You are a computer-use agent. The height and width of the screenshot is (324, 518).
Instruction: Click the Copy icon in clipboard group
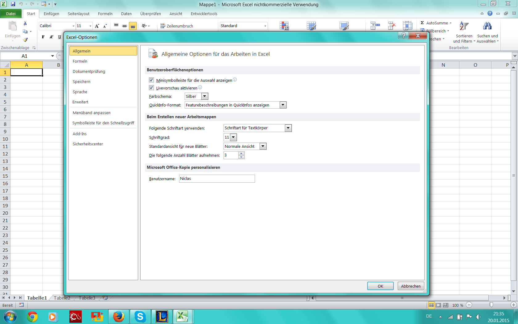pos(25,31)
